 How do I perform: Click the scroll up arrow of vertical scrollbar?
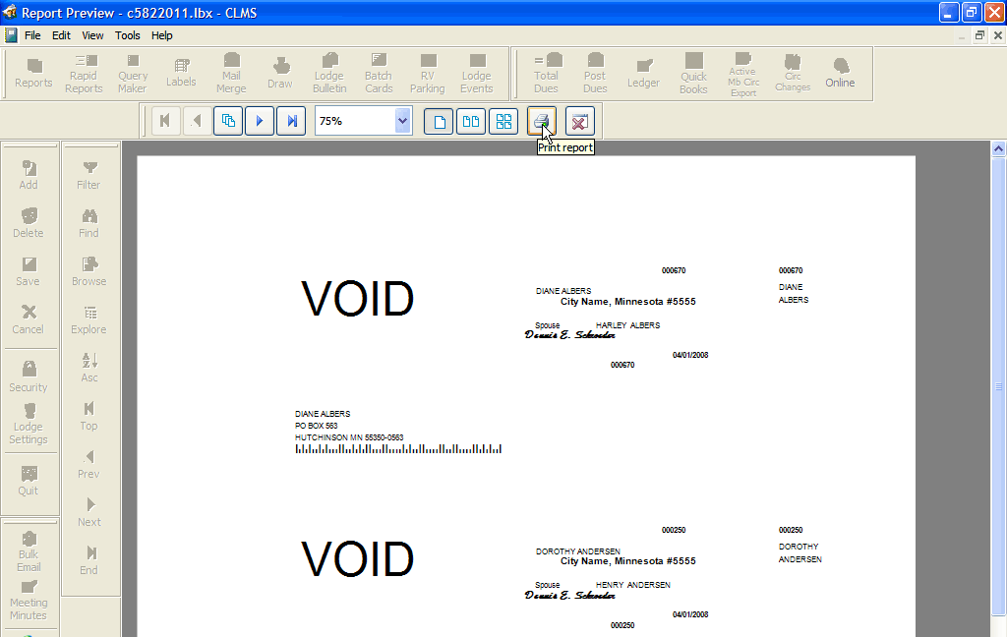pos(998,149)
